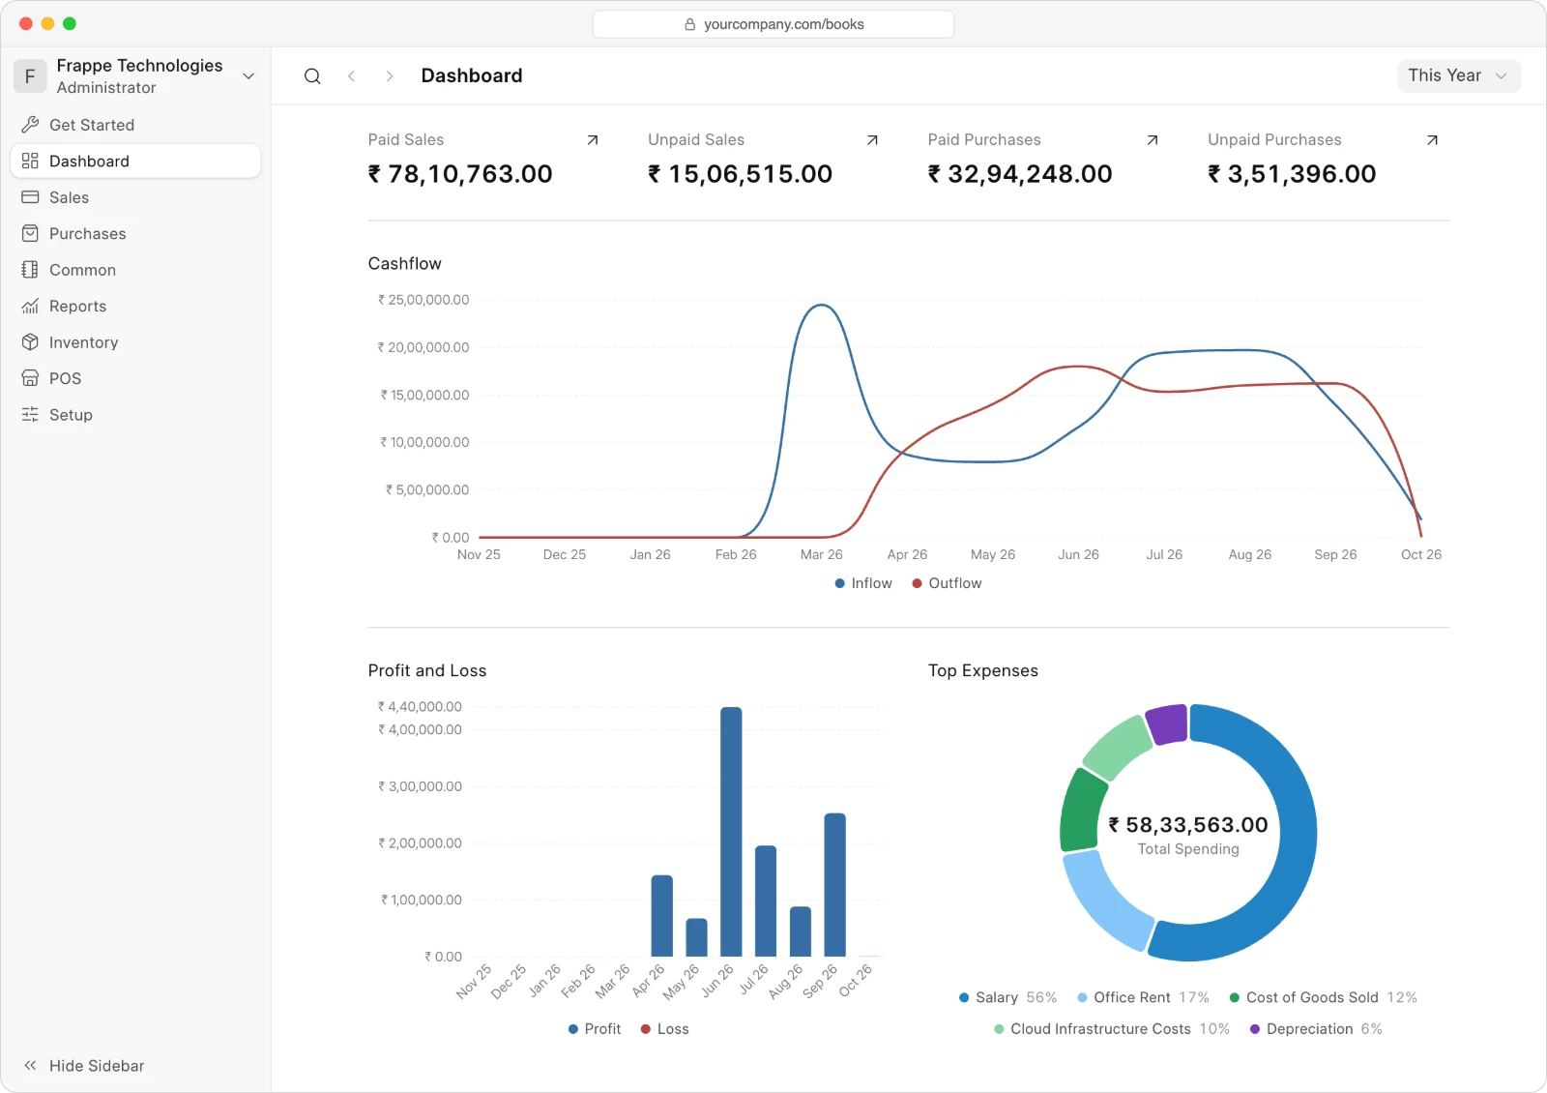
Task: Open Get Started link
Action: 135,125
